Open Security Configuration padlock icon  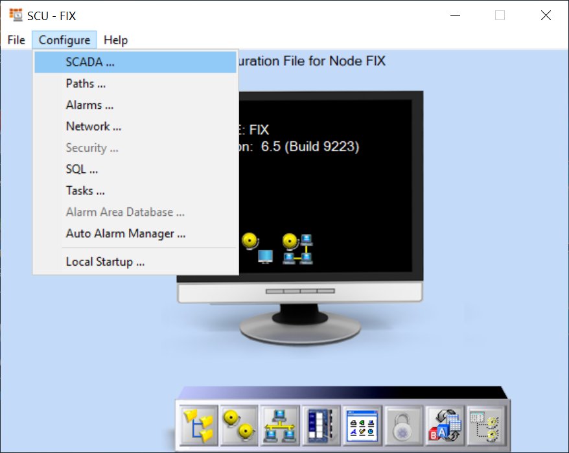[403, 425]
